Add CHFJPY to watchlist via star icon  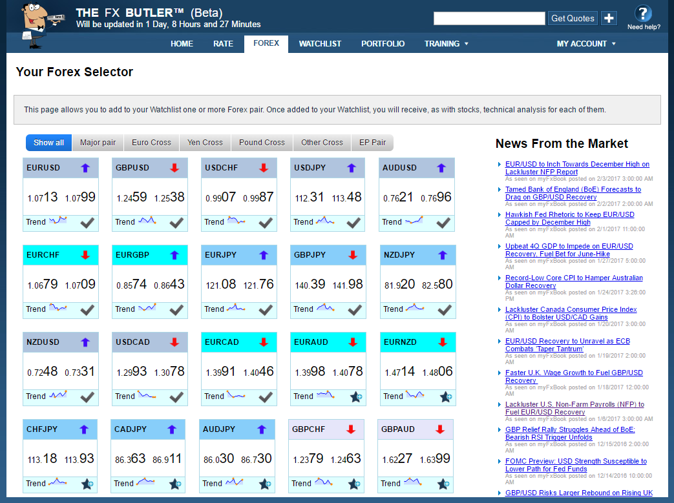87,484
